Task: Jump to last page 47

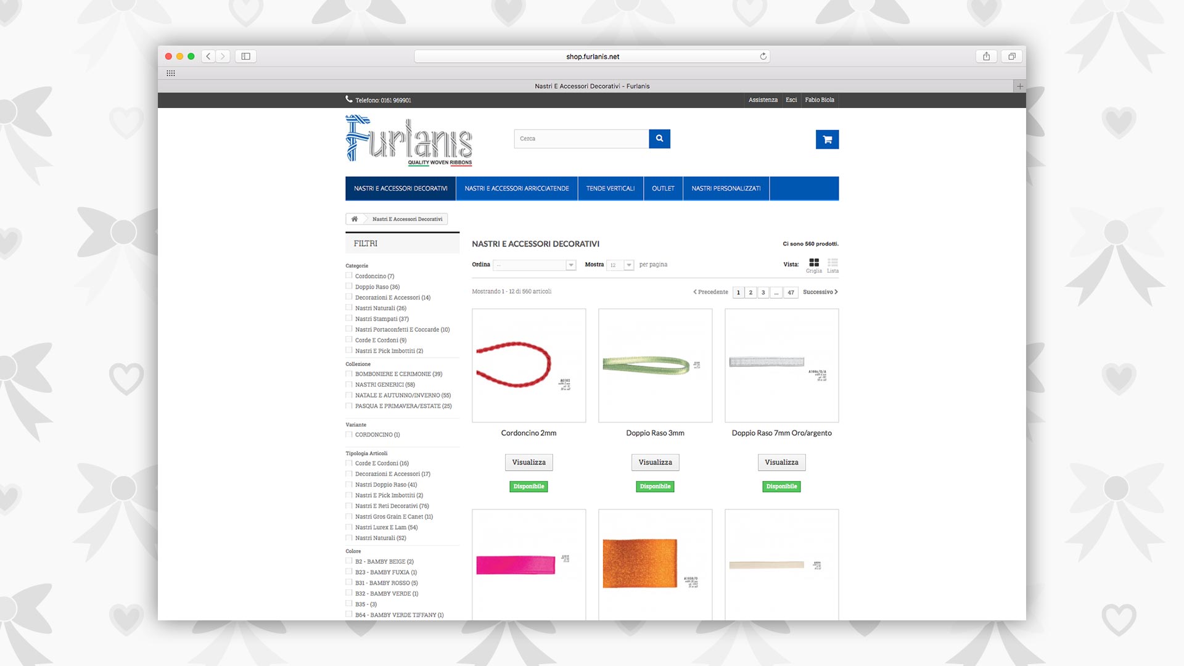Action: click(791, 292)
